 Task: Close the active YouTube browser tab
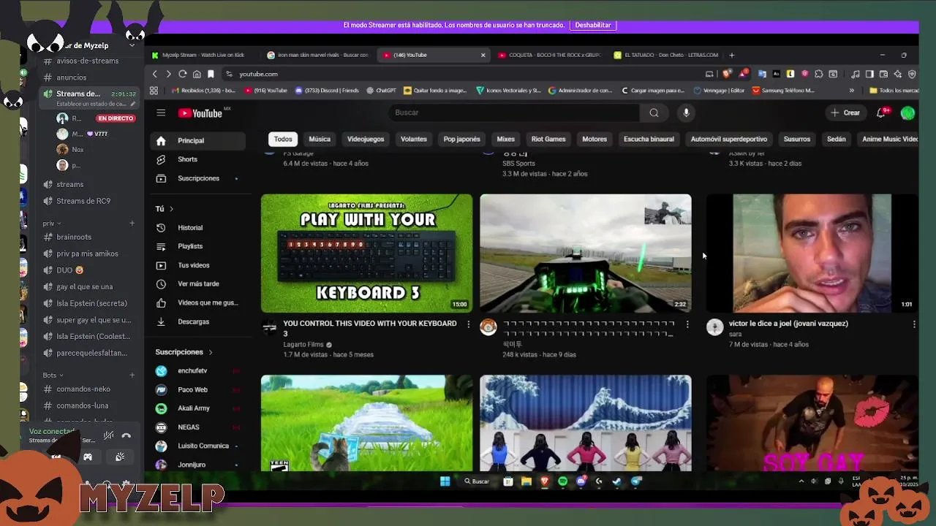click(x=483, y=55)
